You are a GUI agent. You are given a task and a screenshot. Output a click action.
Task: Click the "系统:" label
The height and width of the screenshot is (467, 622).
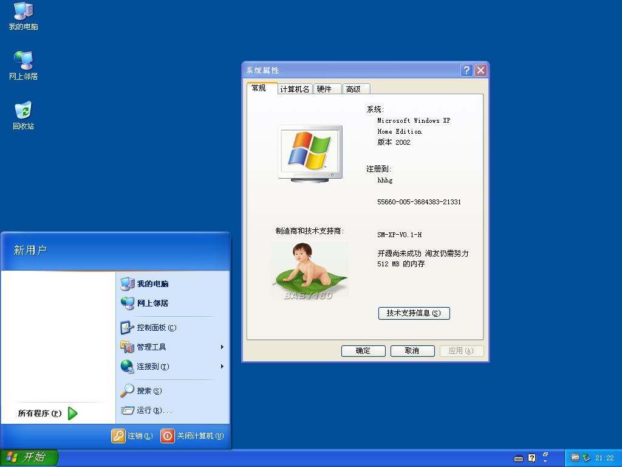375,109
